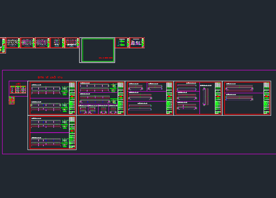The height and width of the screenshot is (198, 276).
Task: Select the column drawings group inside the magenta box
Action: coord(18,90)
